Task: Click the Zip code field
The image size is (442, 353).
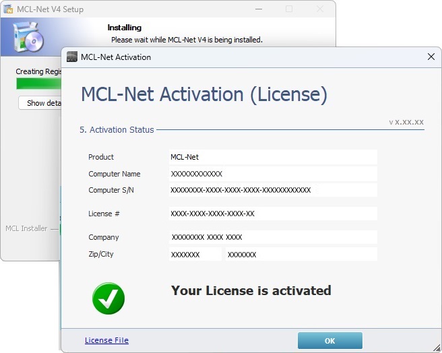Action: tap(195, 255)
